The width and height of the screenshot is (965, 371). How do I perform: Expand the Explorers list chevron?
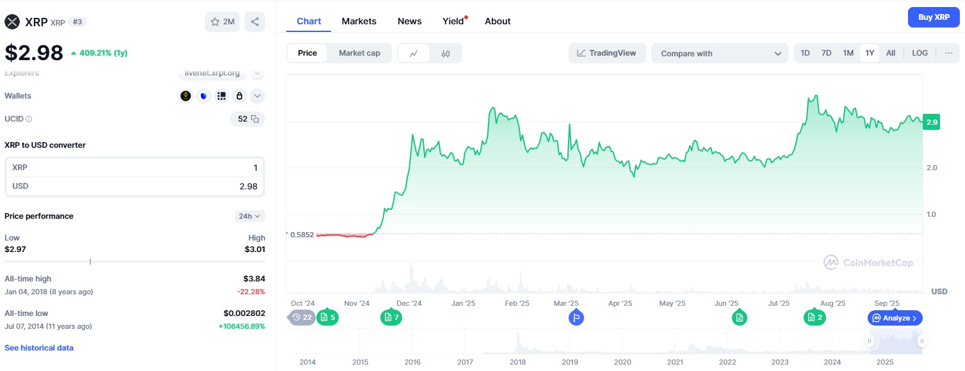257,73
